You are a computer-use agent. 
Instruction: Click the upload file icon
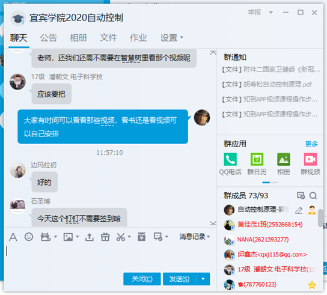90,237
